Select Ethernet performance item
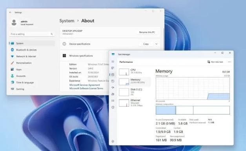 (x=134, y=103)
